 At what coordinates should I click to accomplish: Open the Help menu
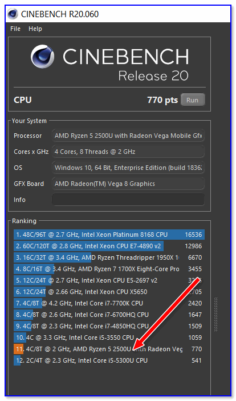(35, 29)
